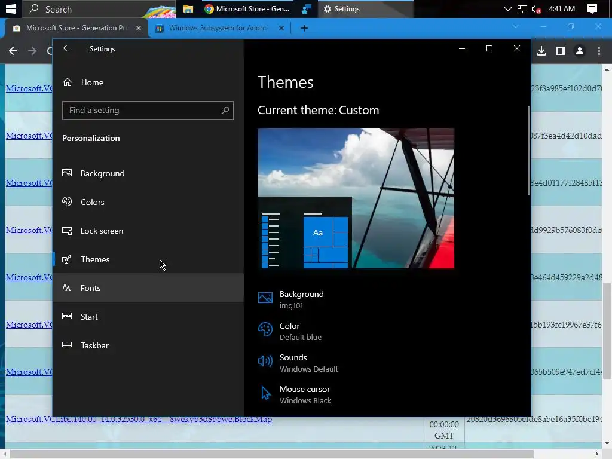
Task: Click Settings taskbar button
Action: click(366, 8)
